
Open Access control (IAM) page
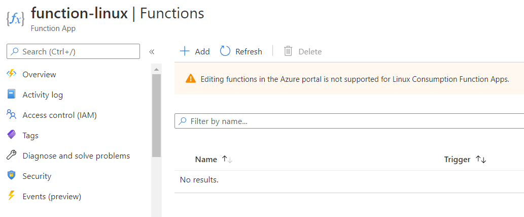point(59,115)
